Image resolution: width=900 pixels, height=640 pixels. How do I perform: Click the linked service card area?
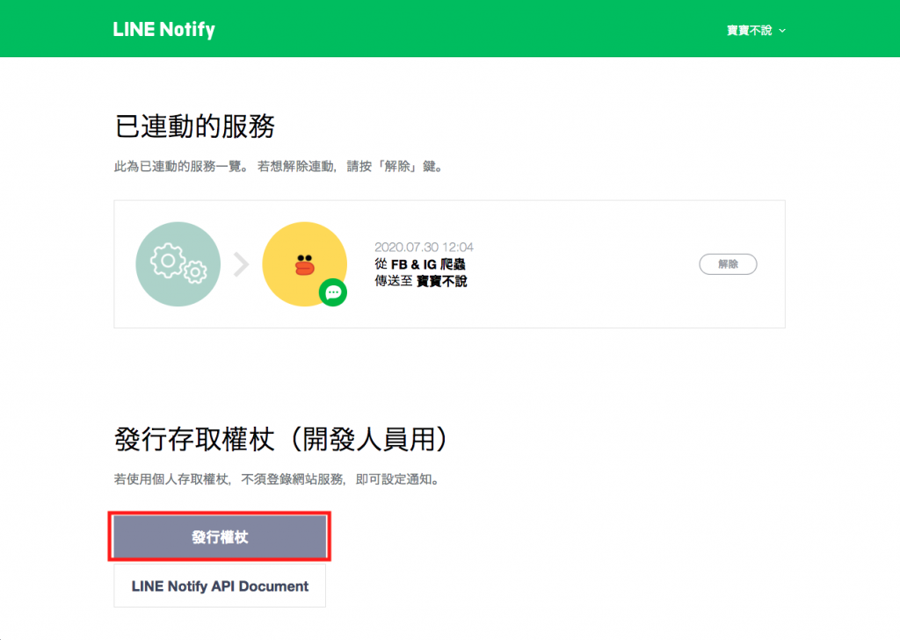click(x=449, y=264)
